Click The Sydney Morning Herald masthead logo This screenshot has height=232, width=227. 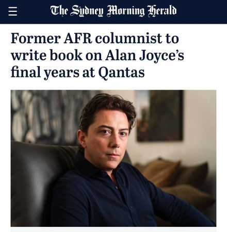point(113,11)
